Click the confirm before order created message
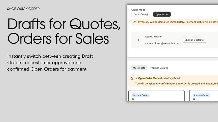218x122 pixels. click(177, 84)
